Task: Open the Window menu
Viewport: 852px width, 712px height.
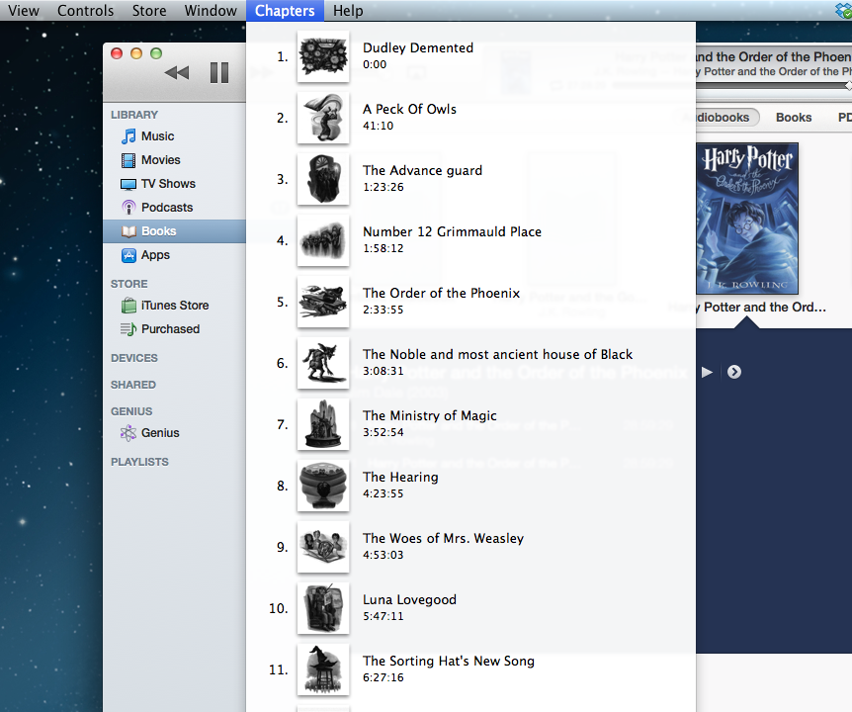Action: click(211, 10)
